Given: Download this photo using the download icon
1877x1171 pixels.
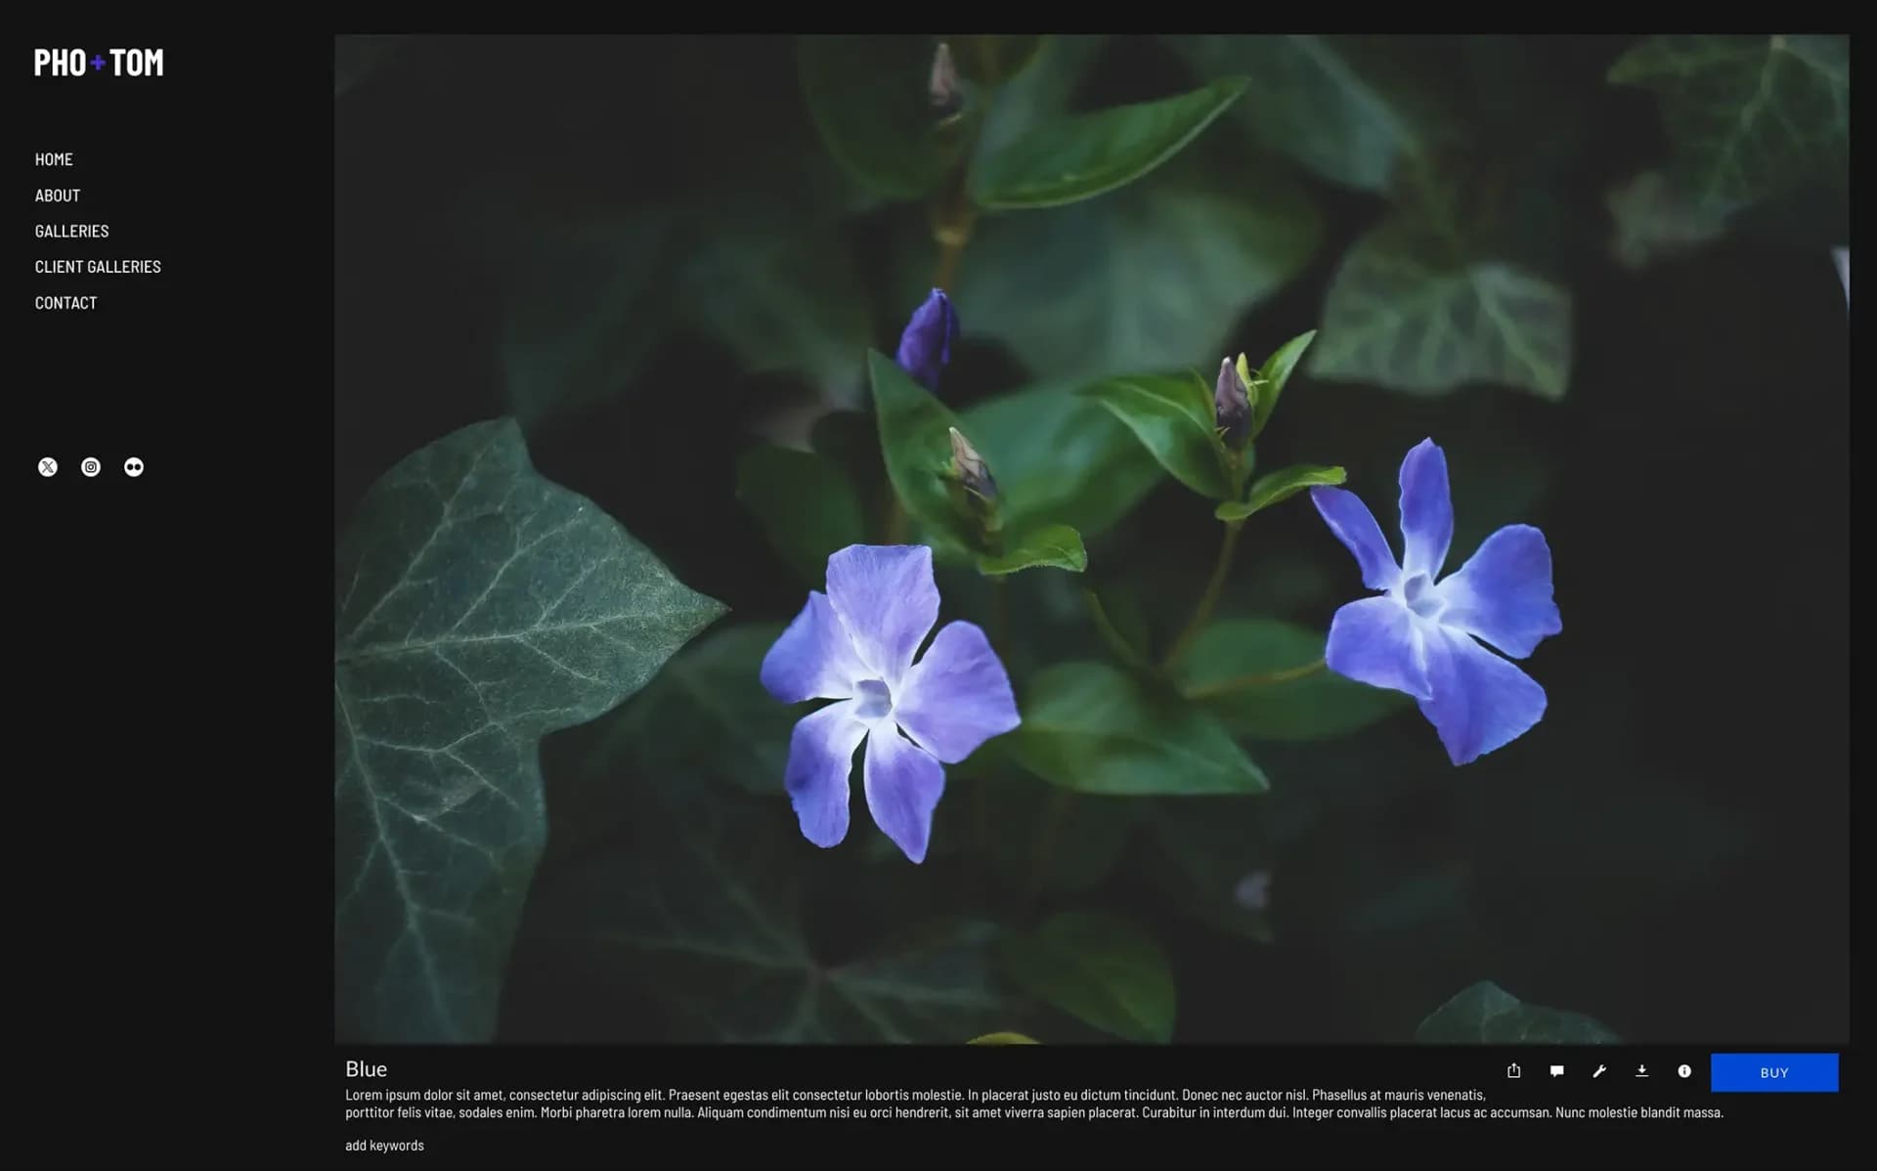Looking at the screenshot, I should (x=1642, y=1070).
